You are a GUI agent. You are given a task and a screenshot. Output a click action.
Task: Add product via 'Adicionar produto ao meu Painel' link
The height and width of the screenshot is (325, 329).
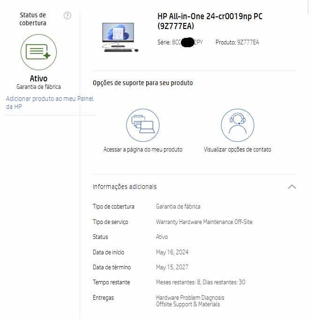click(50, 102)
